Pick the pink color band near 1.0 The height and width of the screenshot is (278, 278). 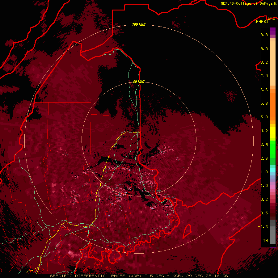pos(273,187)
